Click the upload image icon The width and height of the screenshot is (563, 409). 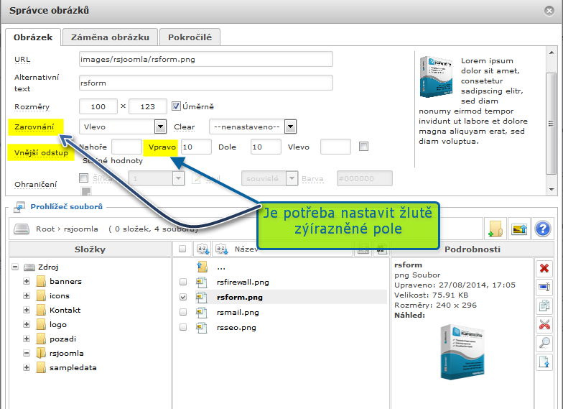pos(518,229)
